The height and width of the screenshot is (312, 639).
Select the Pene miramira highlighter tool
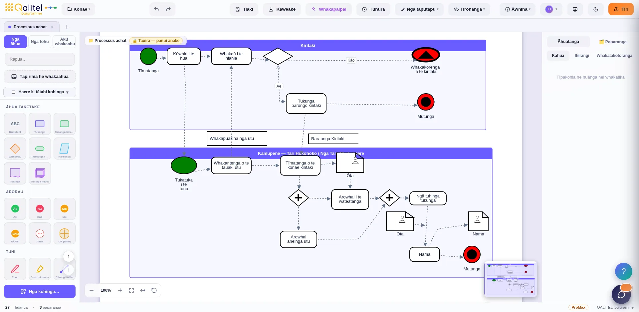click(x=40, y=269)
